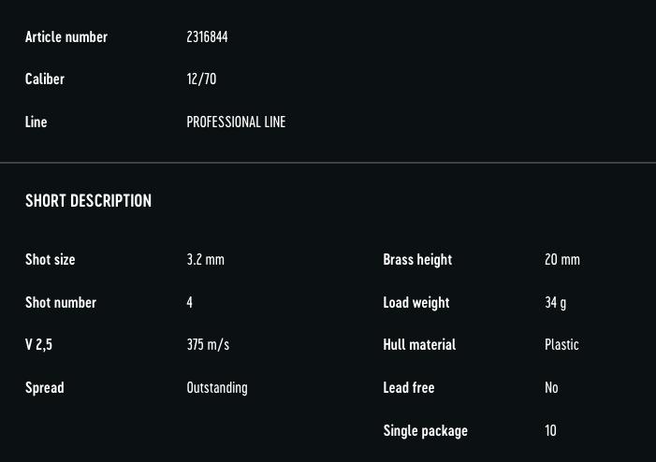Click the Plastic hull material value
This screenshot has height=462, width=656.
[x=561, y=345]
